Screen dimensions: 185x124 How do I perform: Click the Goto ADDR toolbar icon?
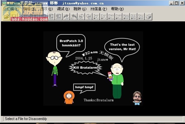click(59, 17)
